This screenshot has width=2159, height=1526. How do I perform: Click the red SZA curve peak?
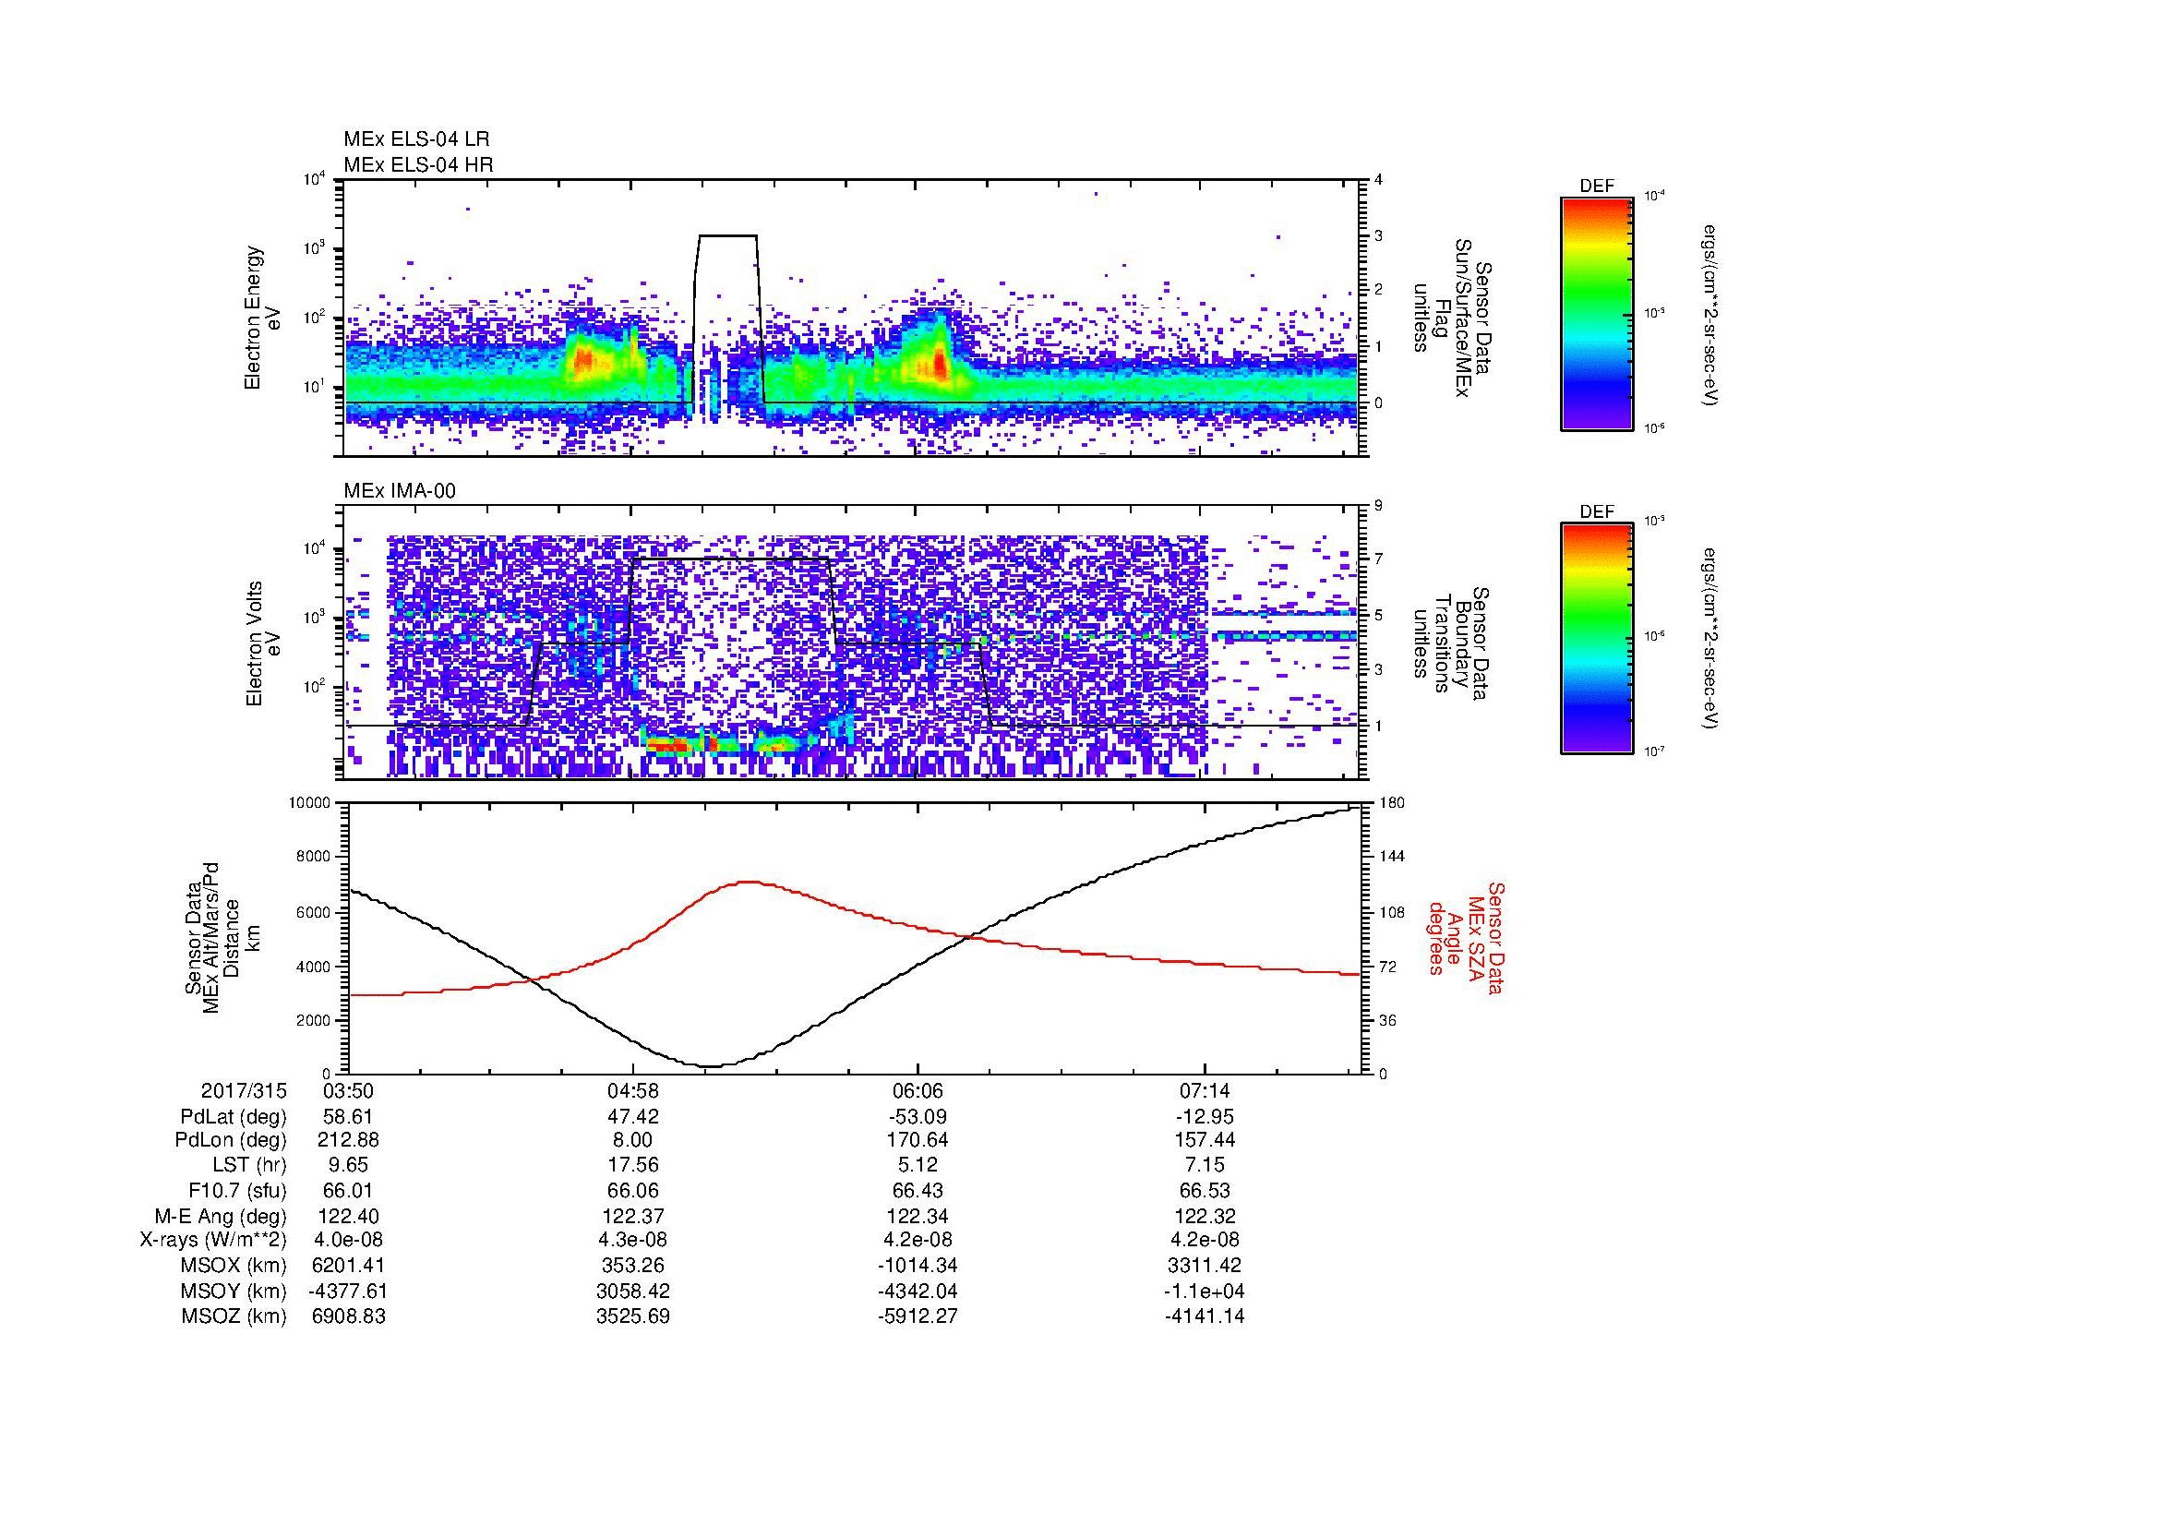(x=748, y=882)
